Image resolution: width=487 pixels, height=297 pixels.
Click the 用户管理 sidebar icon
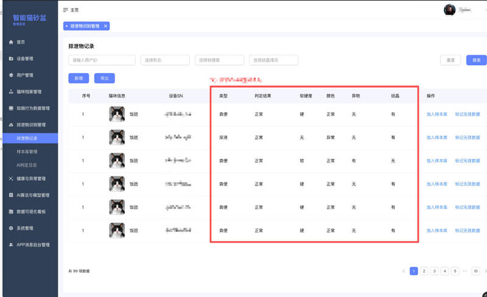point(11,75)
